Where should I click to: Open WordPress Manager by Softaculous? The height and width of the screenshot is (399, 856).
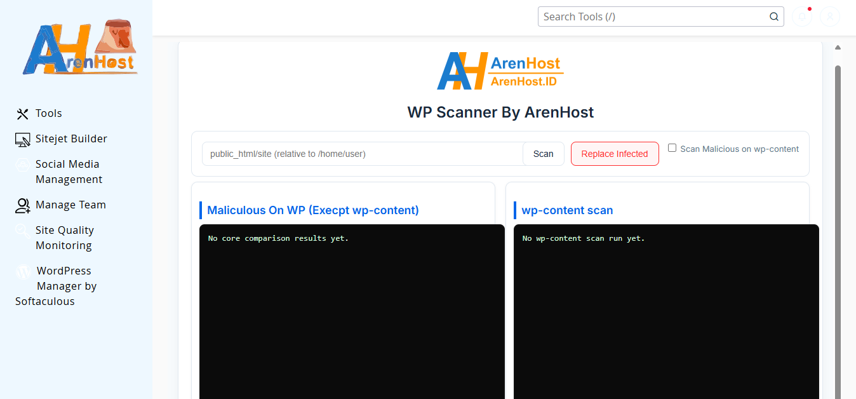click(56, 286)
